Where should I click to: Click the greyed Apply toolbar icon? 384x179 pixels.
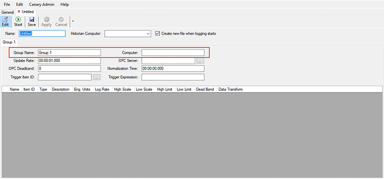coord(46,22)
